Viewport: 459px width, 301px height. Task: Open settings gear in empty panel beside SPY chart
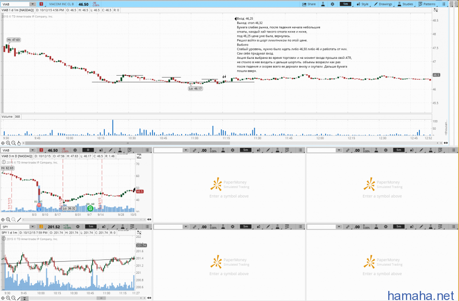click(232, 227)
